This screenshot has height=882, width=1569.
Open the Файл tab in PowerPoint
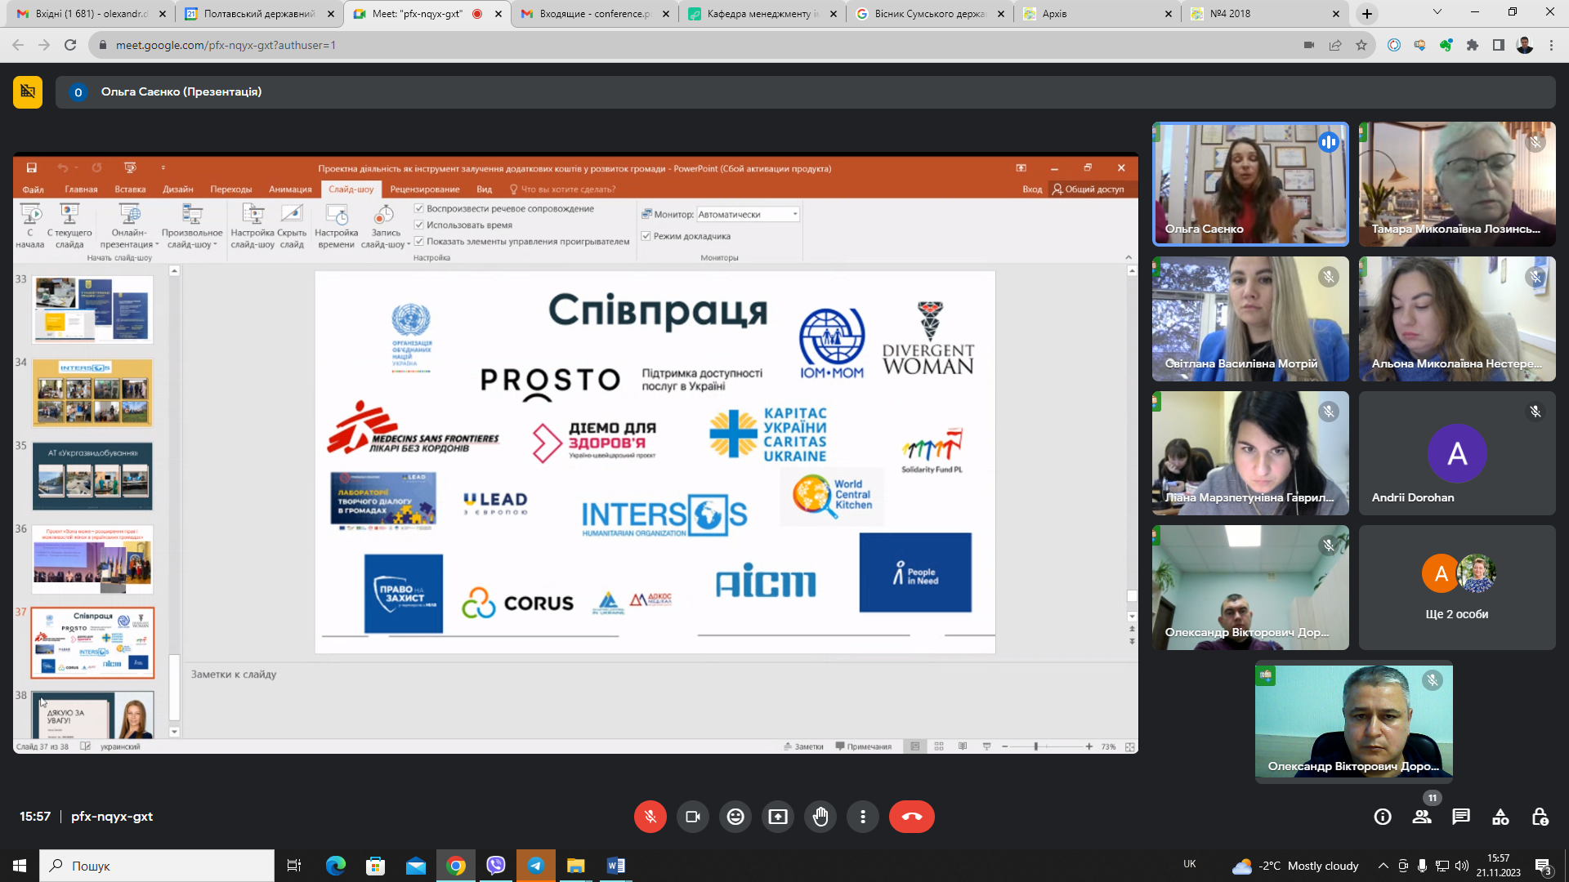[33, 189]
